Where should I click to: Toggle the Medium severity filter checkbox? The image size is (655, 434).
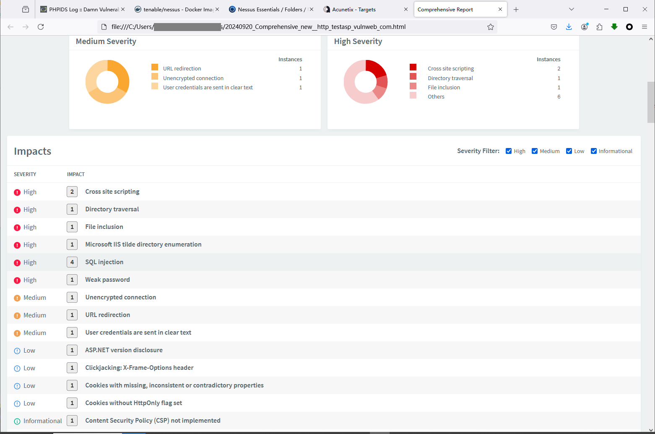point(535,151)
